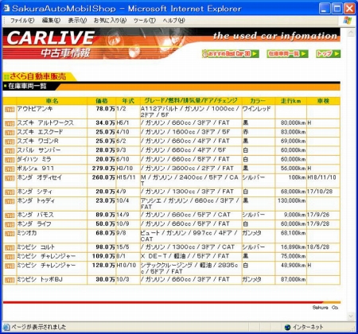Click the さくら自動車販売 shop name tab
Screen dimensions: 358x334
tap(37, 76)
